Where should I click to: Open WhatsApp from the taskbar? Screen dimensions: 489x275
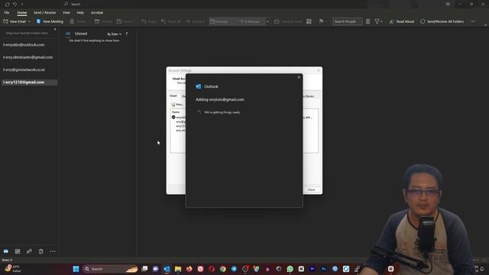point(290,269)
